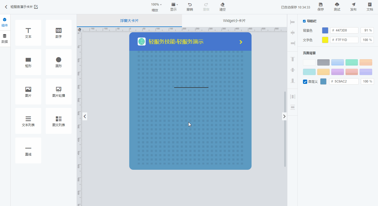Open the 背景色 blue color swatch
This screenshot has height=206, width=378.
tap(325, 30)
